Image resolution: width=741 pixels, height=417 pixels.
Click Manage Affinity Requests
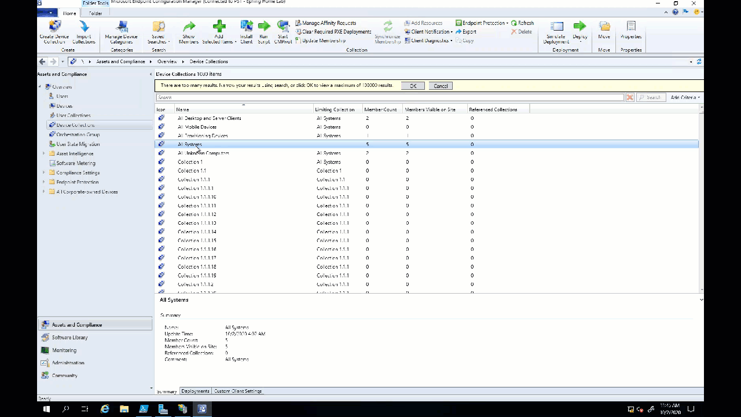[325, 23]
